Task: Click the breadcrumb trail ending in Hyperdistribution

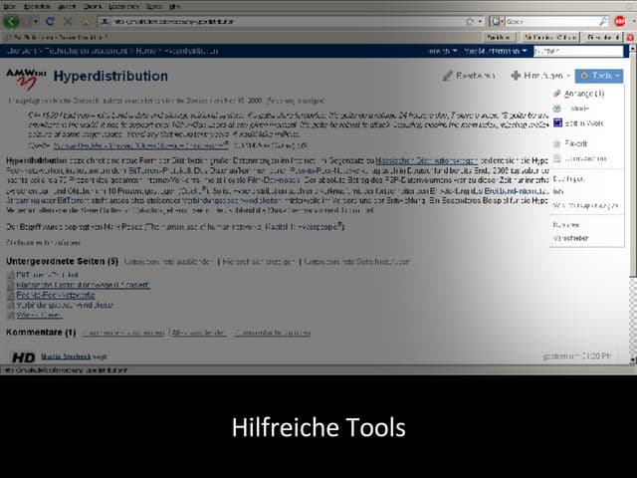Action: 112,51
